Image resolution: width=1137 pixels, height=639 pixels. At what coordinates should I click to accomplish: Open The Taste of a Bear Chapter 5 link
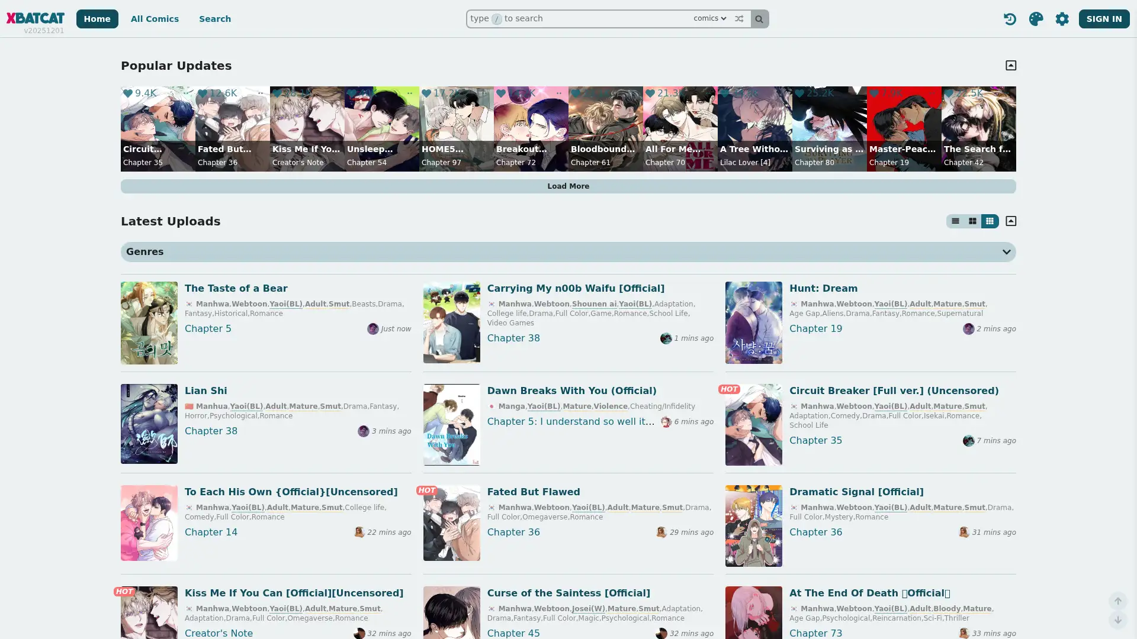click(x=207, y=328)
